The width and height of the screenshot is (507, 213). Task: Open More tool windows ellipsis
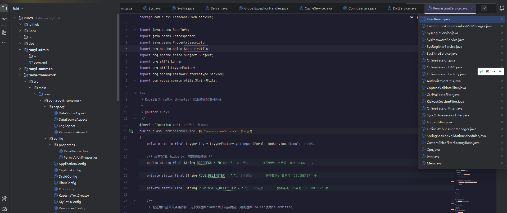(x=4, y=43)
